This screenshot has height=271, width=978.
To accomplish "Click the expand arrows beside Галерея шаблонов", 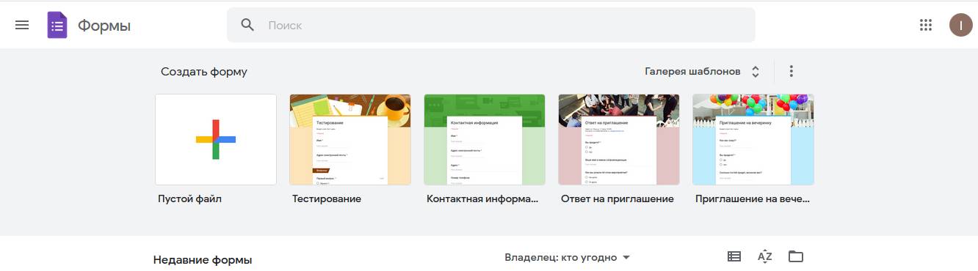I will click(x=756, y=72).
